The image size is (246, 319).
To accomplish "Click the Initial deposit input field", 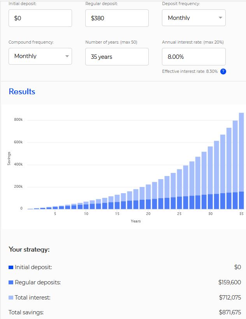I will point(40,18).
